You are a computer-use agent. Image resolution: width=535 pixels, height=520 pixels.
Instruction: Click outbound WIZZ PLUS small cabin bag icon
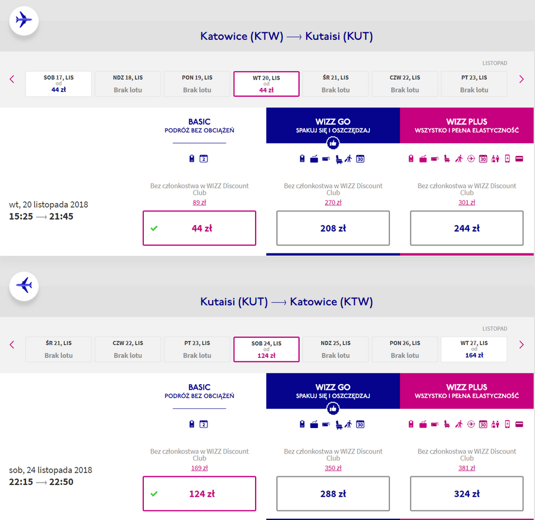pos(411,158)
